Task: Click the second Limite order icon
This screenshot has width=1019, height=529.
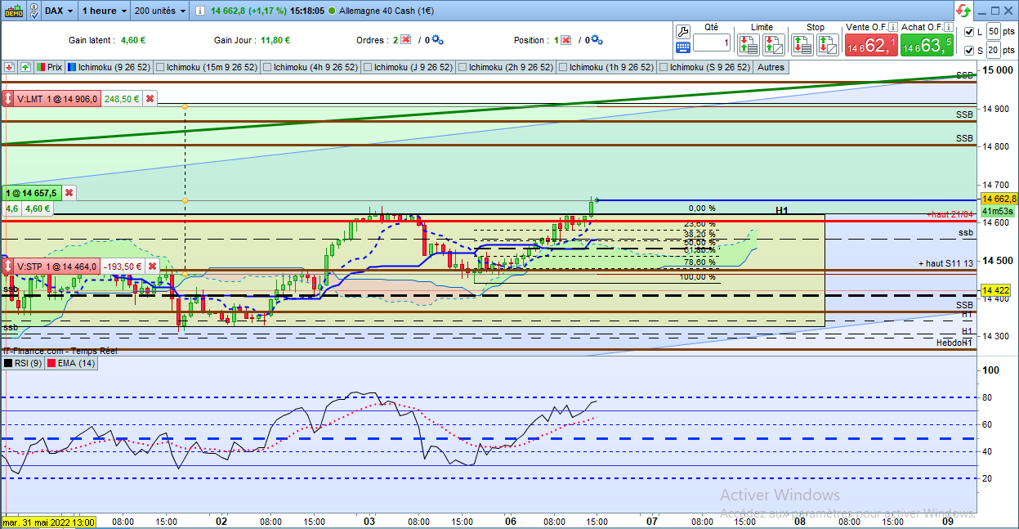Action: [x=772, y=45]
